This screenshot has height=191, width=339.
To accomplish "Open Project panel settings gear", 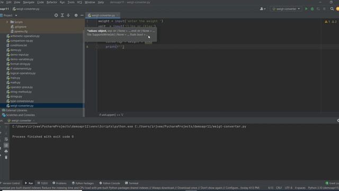I will click(76, 15).
